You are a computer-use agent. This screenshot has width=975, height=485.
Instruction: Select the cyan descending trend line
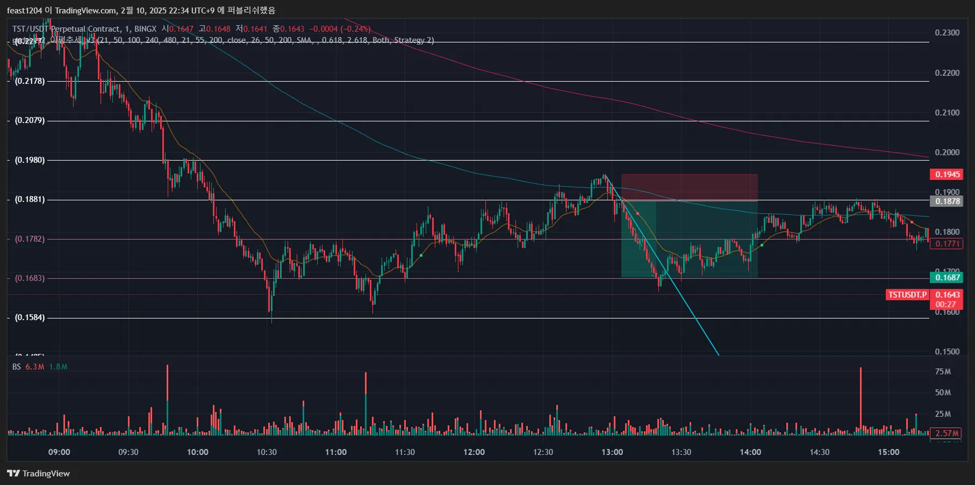tap(662, 265)
